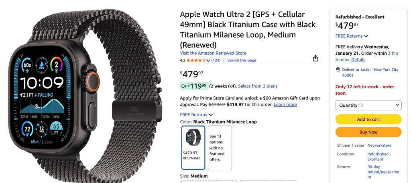Click Learn more about Prime Store Card
This screenshot has height=183, width=411.
pos(285,105)
